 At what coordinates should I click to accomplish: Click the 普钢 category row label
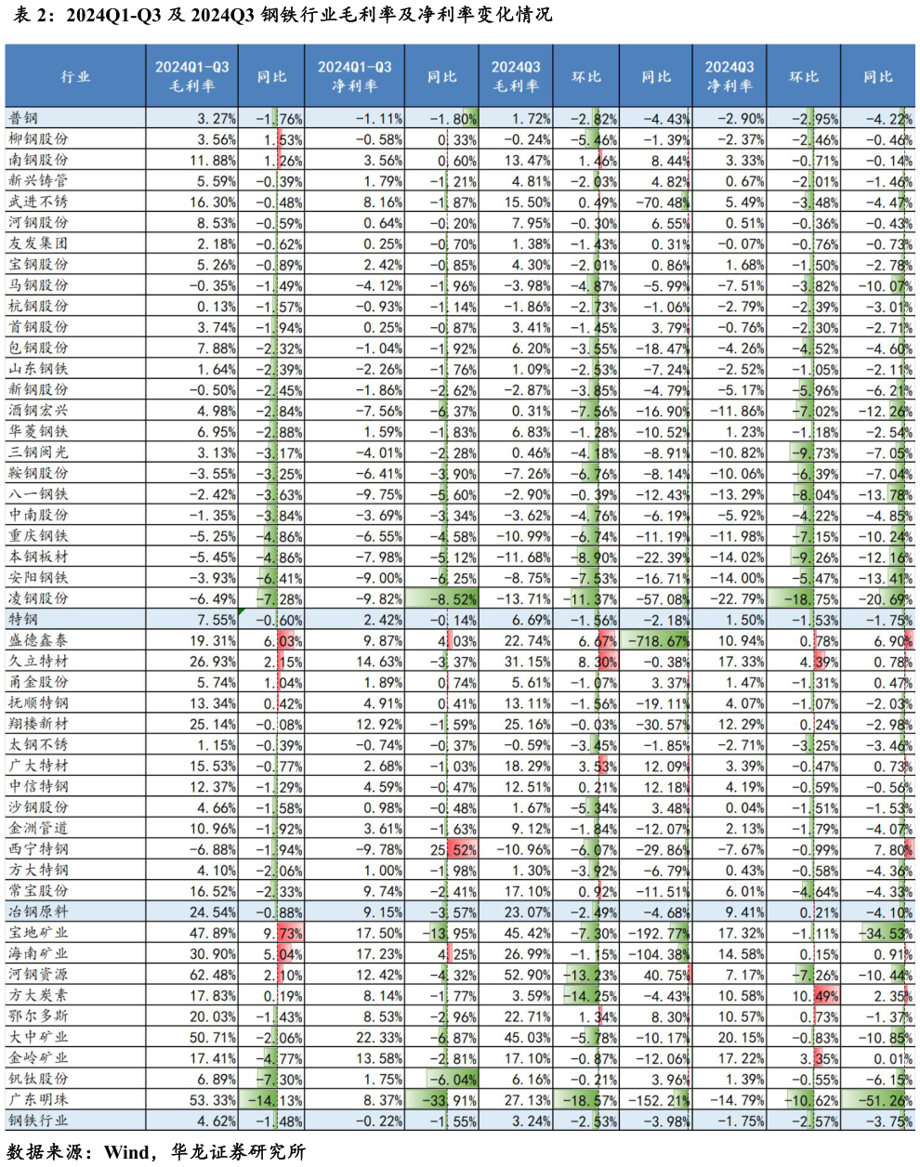(x=23, y=118)
